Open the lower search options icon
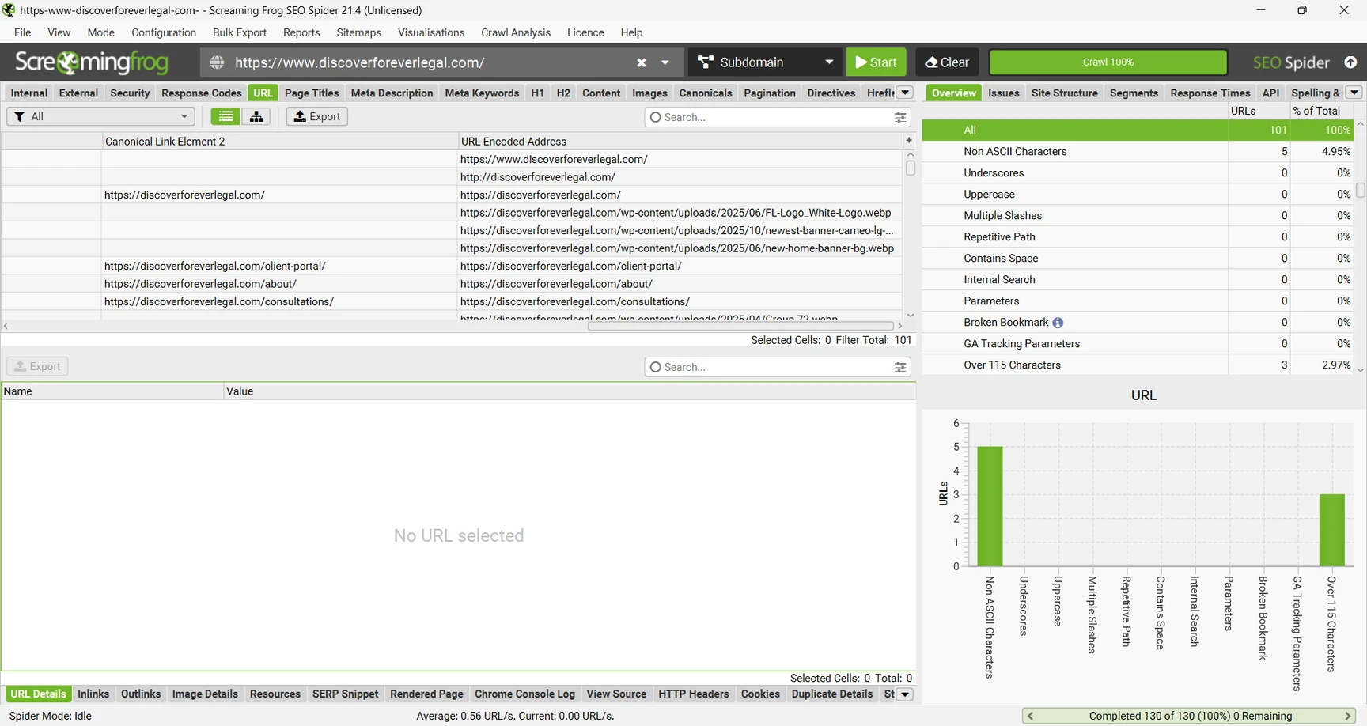The width and height of the screenshot is (1367, 726). tap(900, 367)
